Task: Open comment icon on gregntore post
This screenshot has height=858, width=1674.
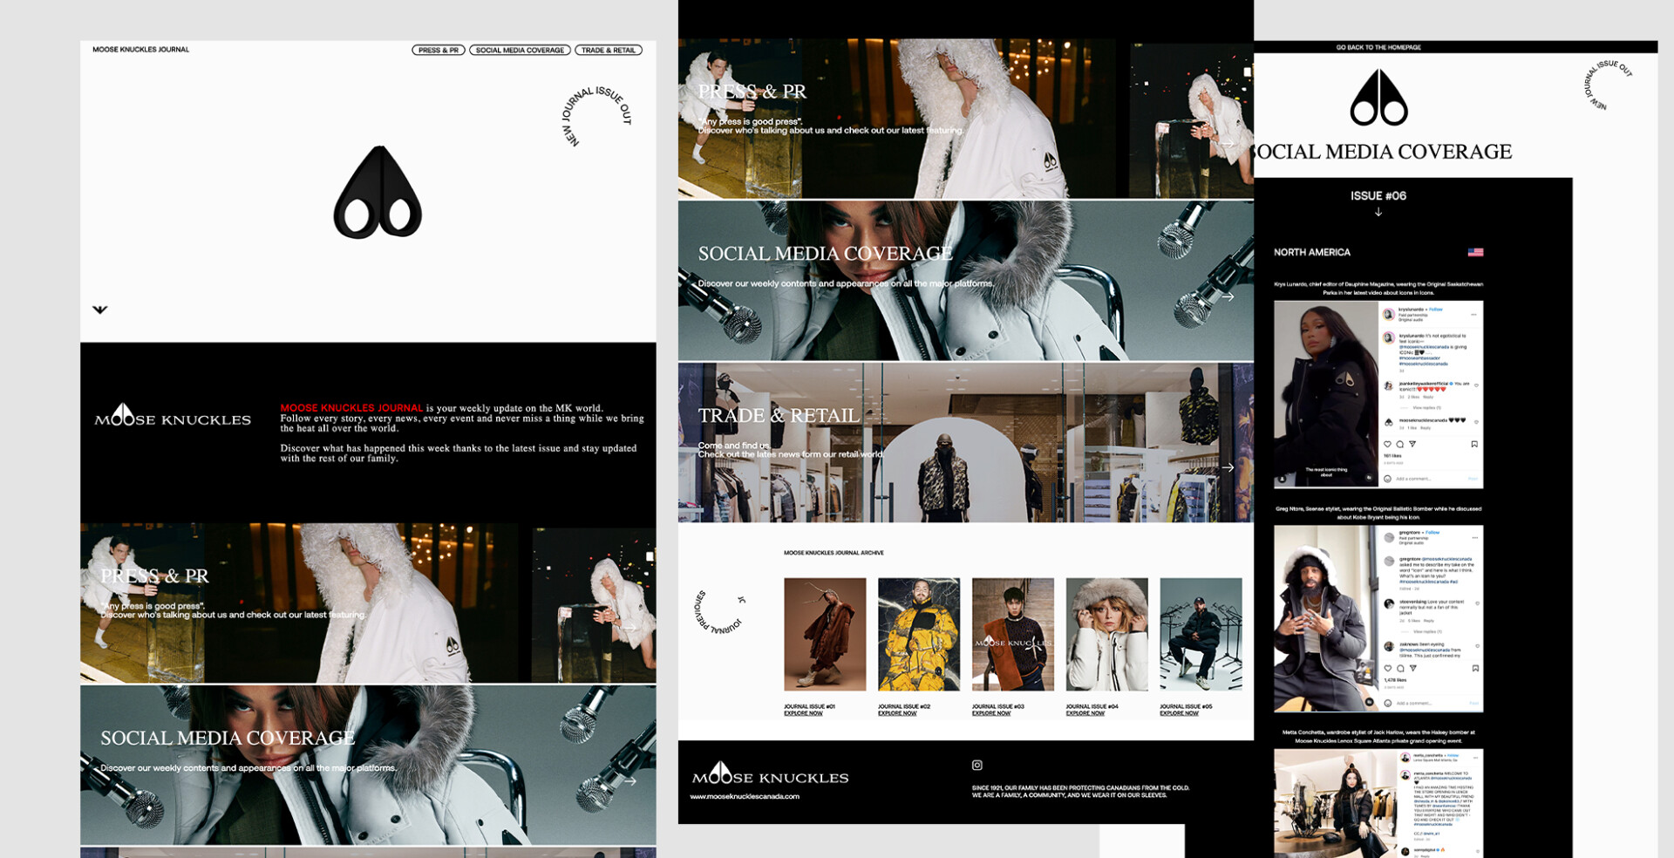Action: click(1400, 669)
